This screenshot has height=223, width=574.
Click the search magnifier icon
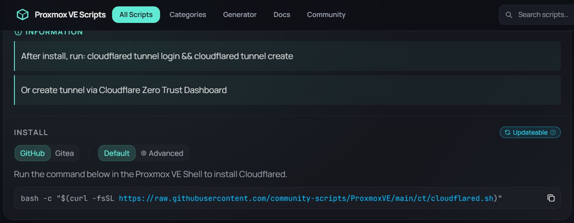click(509, 15)
